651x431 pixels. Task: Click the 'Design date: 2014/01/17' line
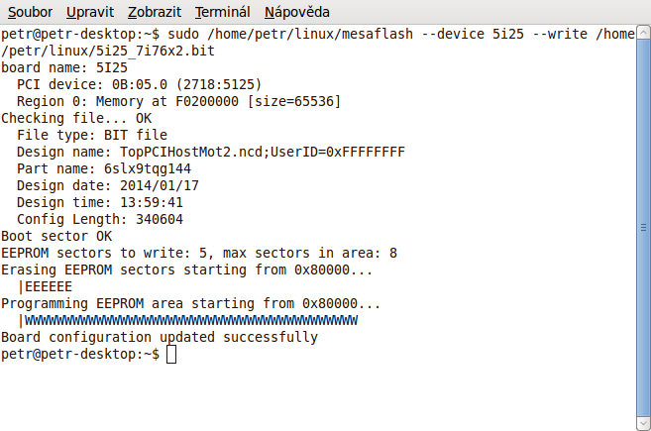coord(108,185)
